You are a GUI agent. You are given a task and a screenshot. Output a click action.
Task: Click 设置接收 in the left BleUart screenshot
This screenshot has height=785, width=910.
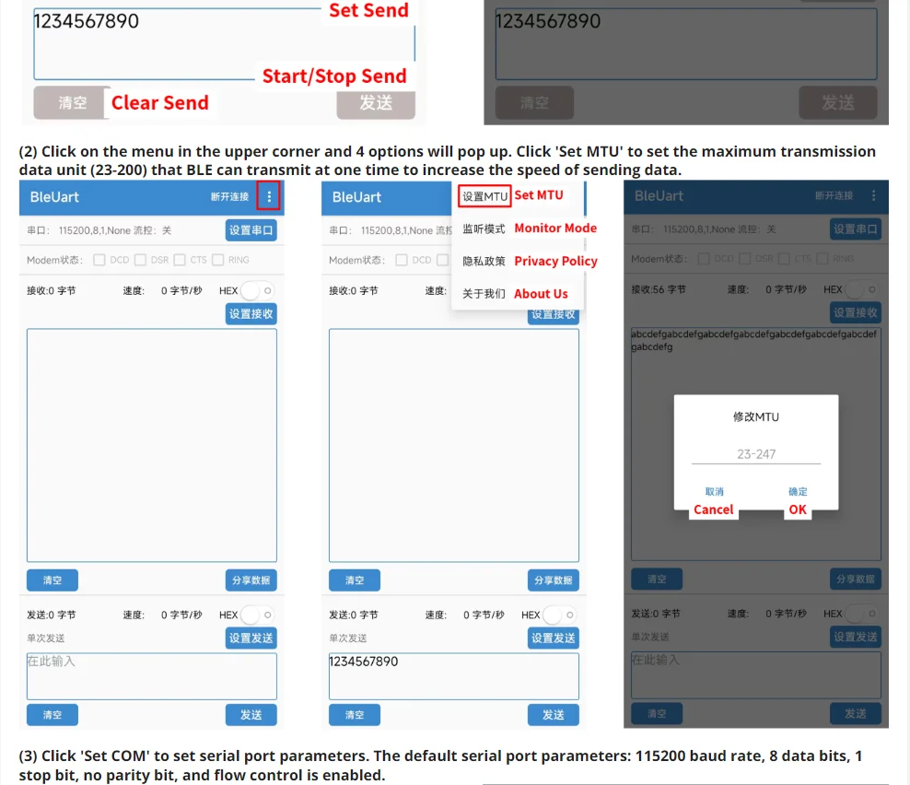point(251,314)
